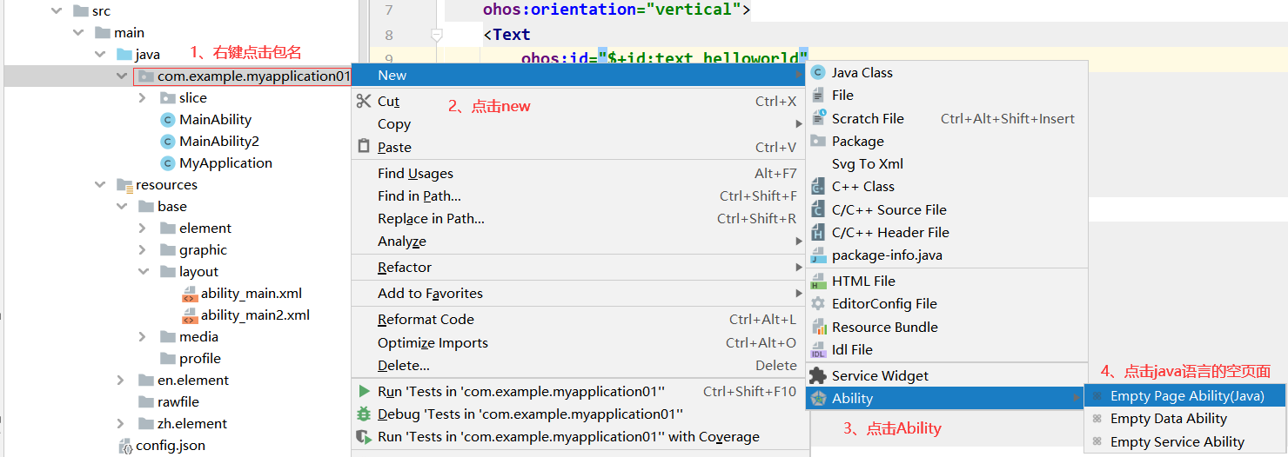This screenshot has height=457, width=1288.
Task: Expand the slice package
Action: (143, 98)
